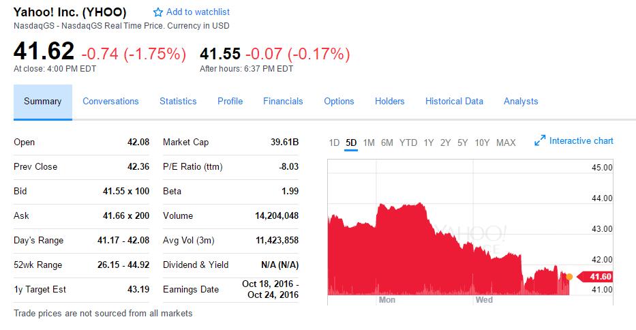Open the Options tab

[x=339, y=102]
